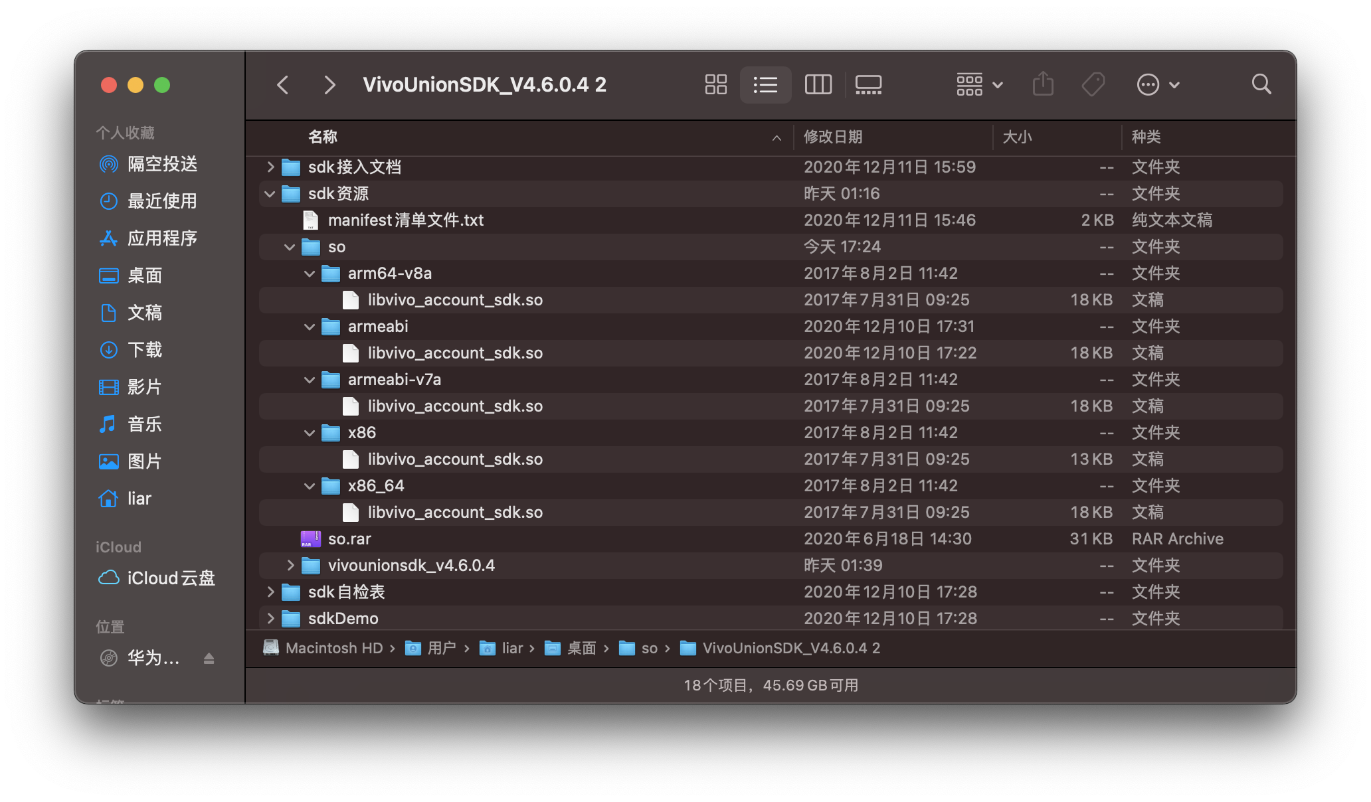
Task: Click 桌面 in the path bar
Action: [x=571, y=648]
